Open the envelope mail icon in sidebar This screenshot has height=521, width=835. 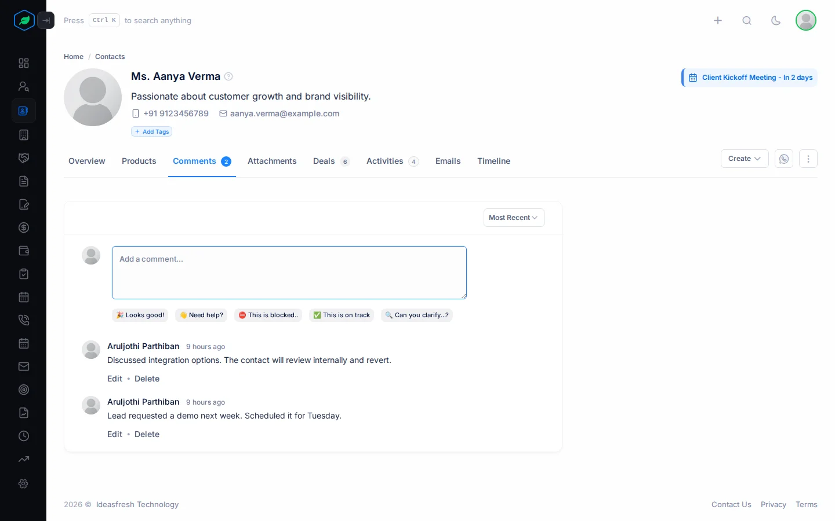click(x=24, y=366)
